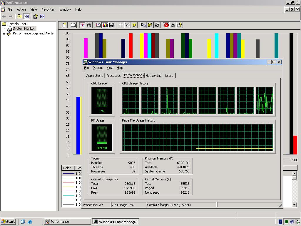
Task: Switch to the Processes tab
Action: [x=113, y=76]
